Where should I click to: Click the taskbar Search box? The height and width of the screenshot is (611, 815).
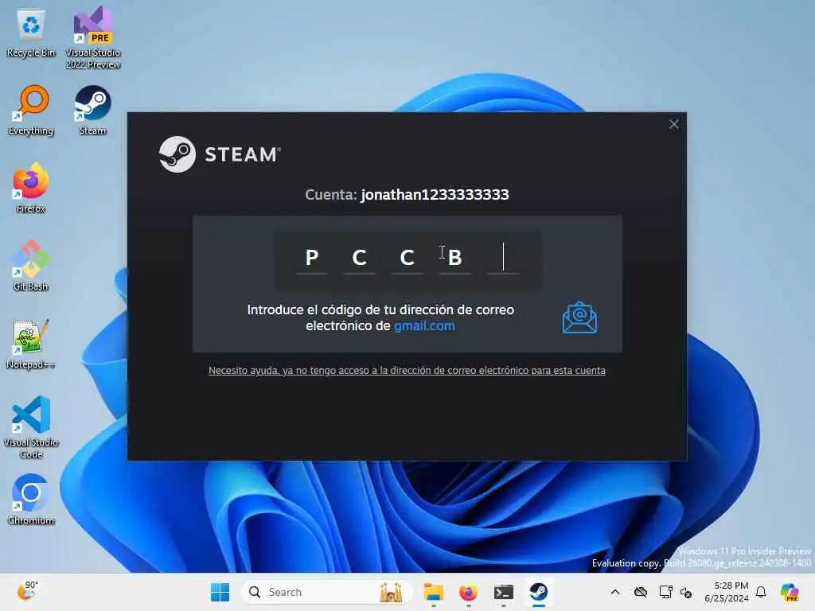pyautogui.click(x=327, y=592)
